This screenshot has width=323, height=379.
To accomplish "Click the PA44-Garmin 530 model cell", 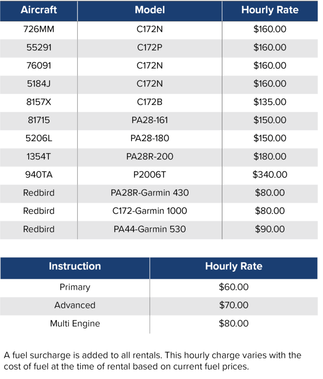I will [150, 229].
